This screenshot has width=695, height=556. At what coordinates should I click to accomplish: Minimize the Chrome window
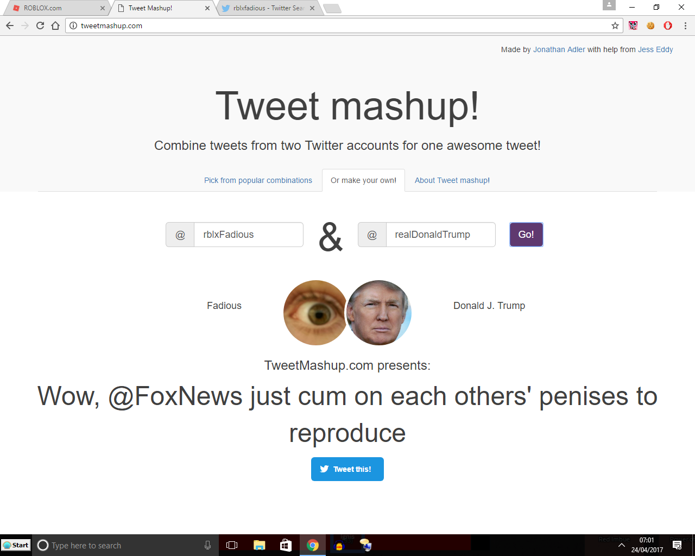tap(632, 7)
